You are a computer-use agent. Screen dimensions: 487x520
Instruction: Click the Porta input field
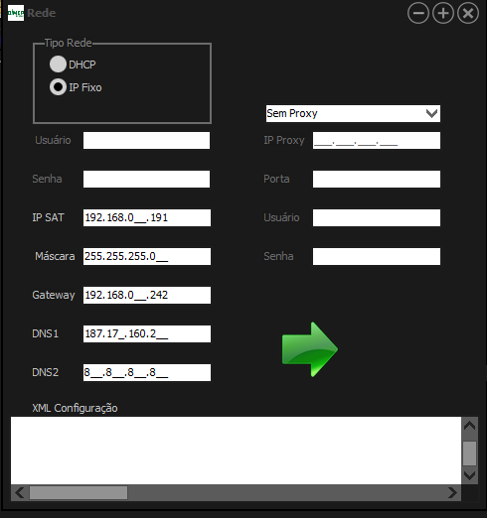click(x=377, y=179)
